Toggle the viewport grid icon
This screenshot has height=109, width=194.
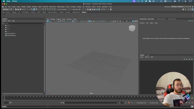pos(73,21)
